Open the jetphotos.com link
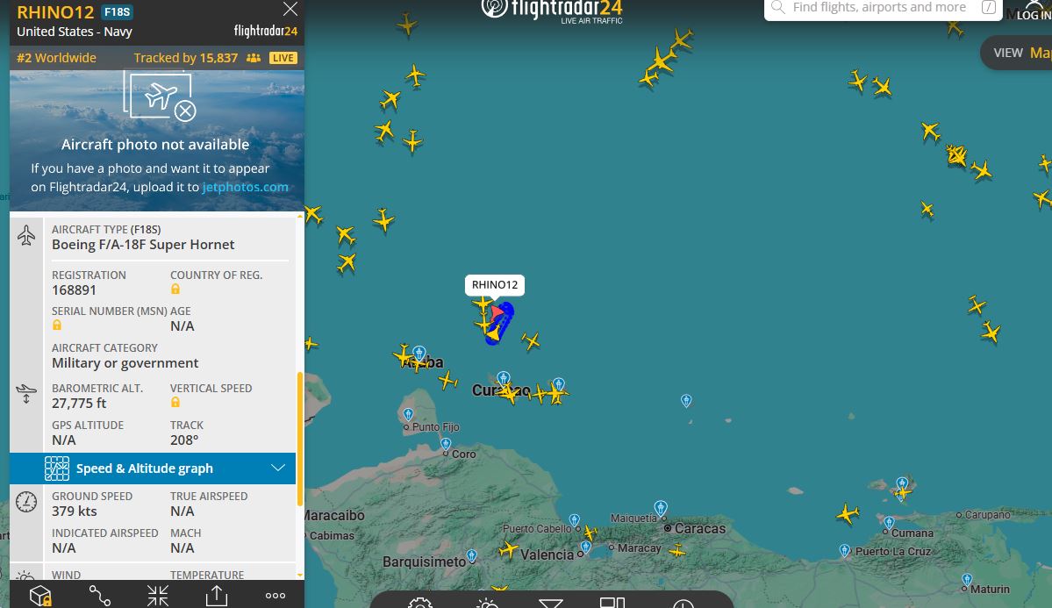The image size is (1052, 608). [x=246, y=187]
